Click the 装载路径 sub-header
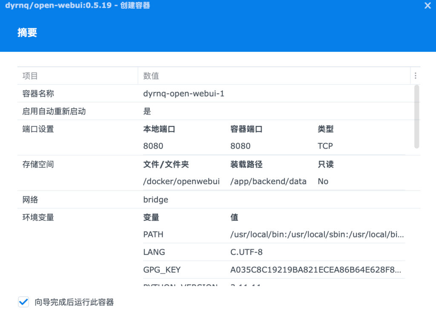436x311 pixels. (x=247, y=164)
